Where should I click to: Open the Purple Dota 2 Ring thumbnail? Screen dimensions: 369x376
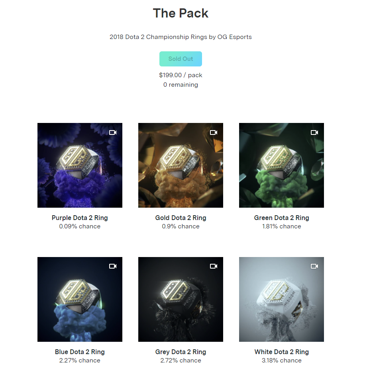click(80, 165)
